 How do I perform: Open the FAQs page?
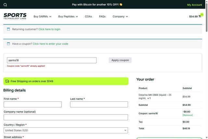[102, 17]
